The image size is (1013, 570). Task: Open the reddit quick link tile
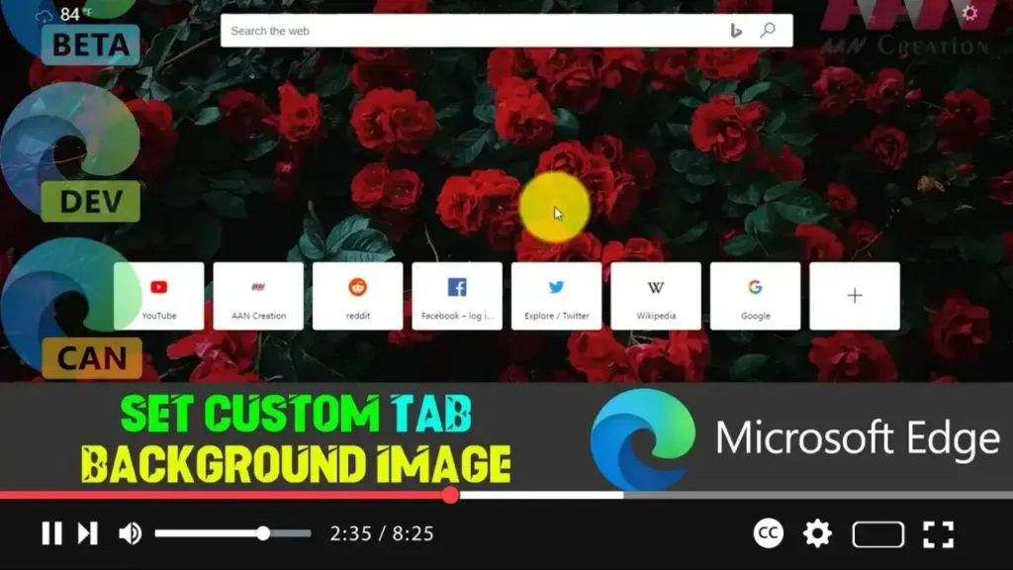click(x=358, y=296)
